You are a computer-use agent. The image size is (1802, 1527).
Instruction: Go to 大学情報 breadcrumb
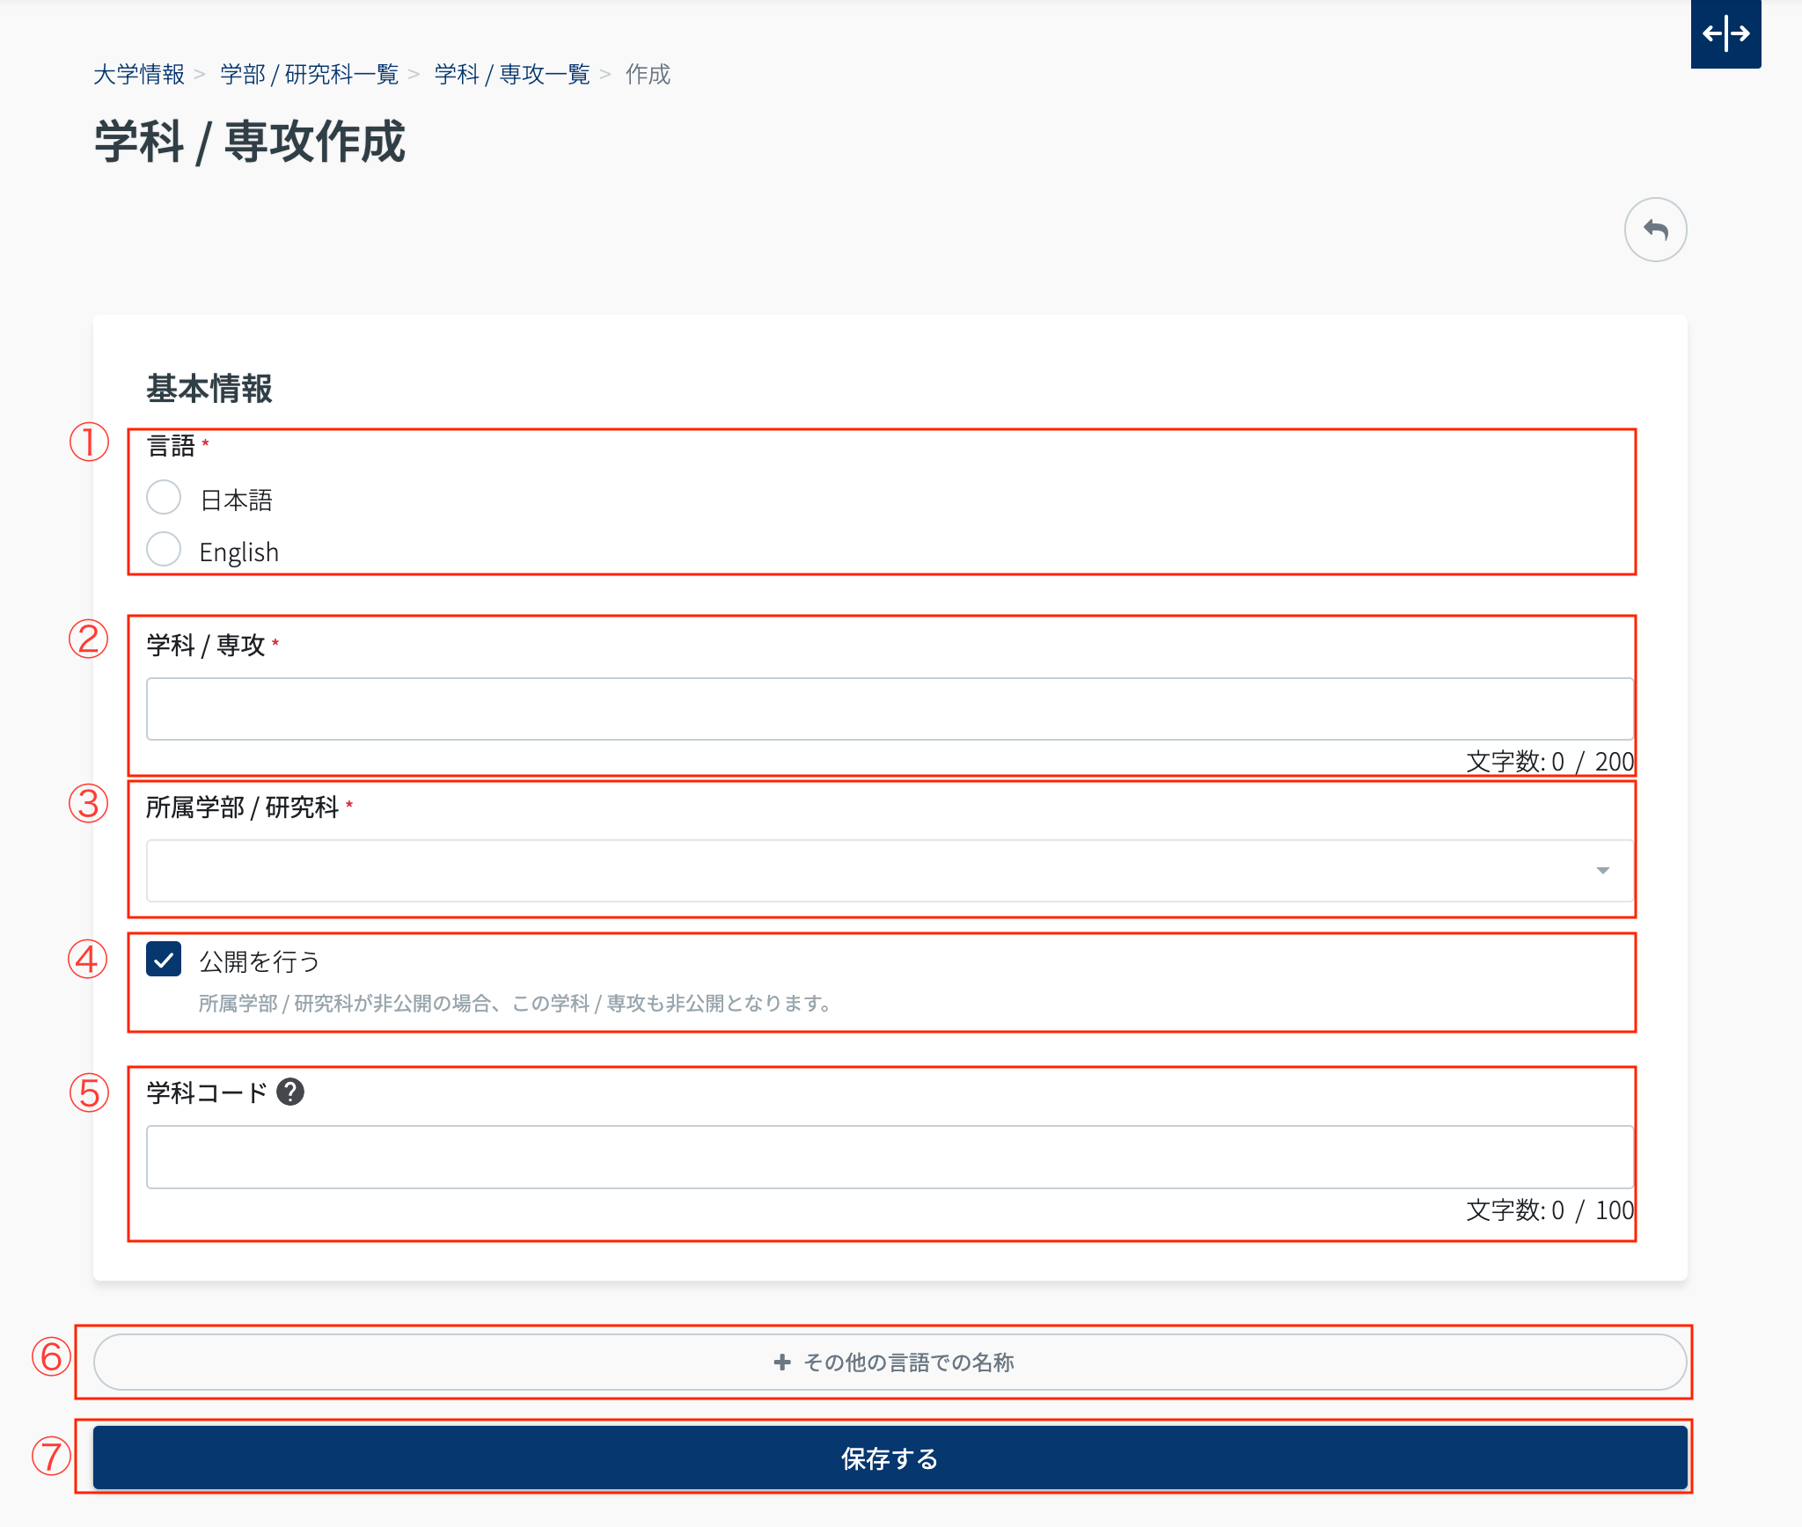coord(139,75)
